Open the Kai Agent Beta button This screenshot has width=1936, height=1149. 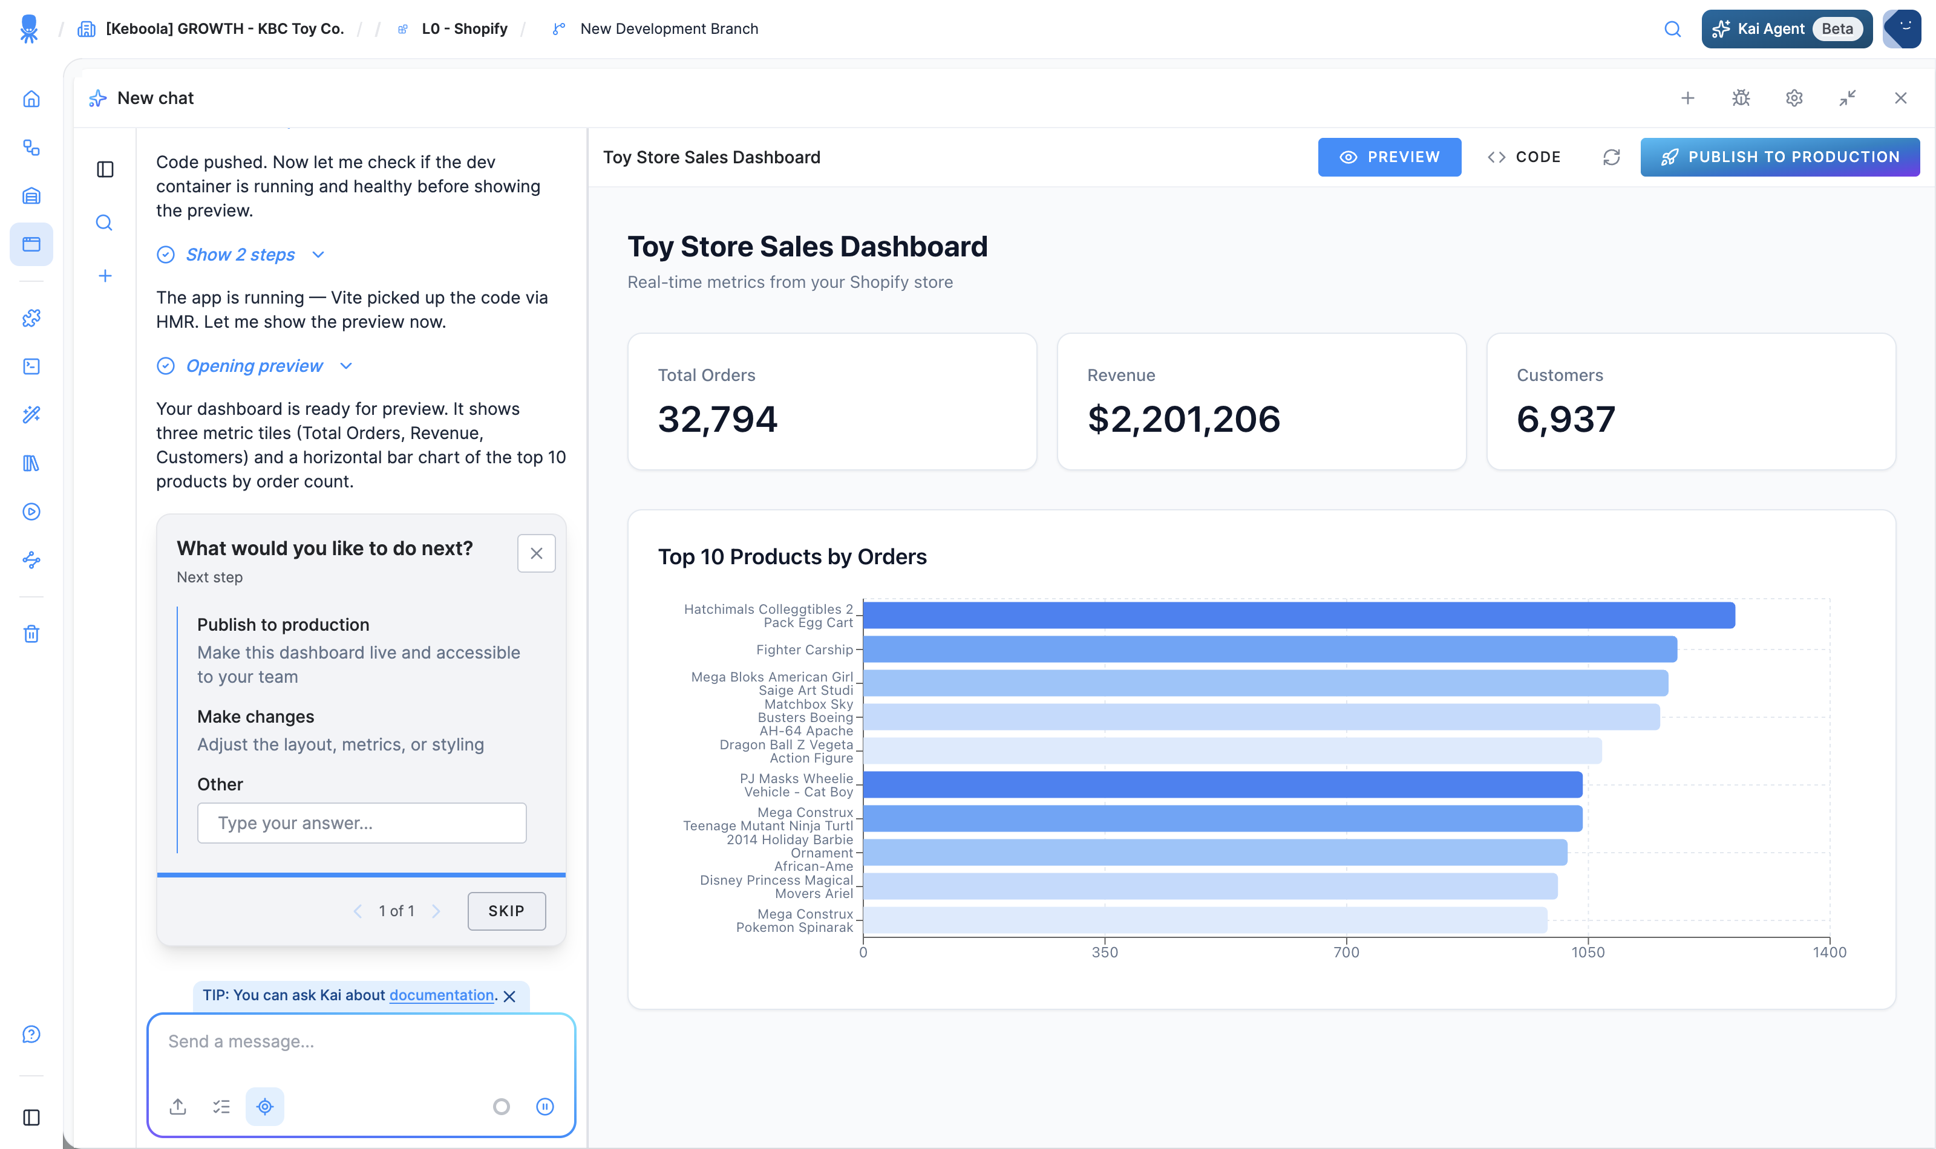[1787, 30]
